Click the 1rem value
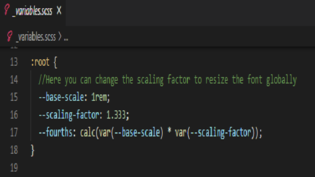 tap(99, 97)
